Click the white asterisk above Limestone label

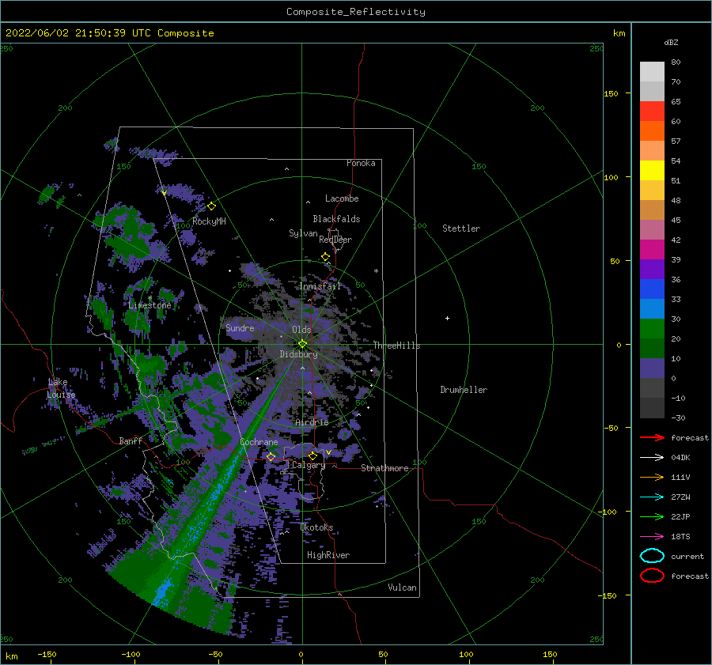coord(150,298)
